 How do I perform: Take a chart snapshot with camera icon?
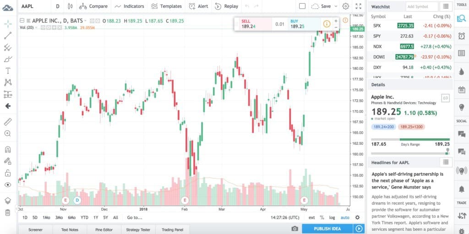tap(295, 229)
